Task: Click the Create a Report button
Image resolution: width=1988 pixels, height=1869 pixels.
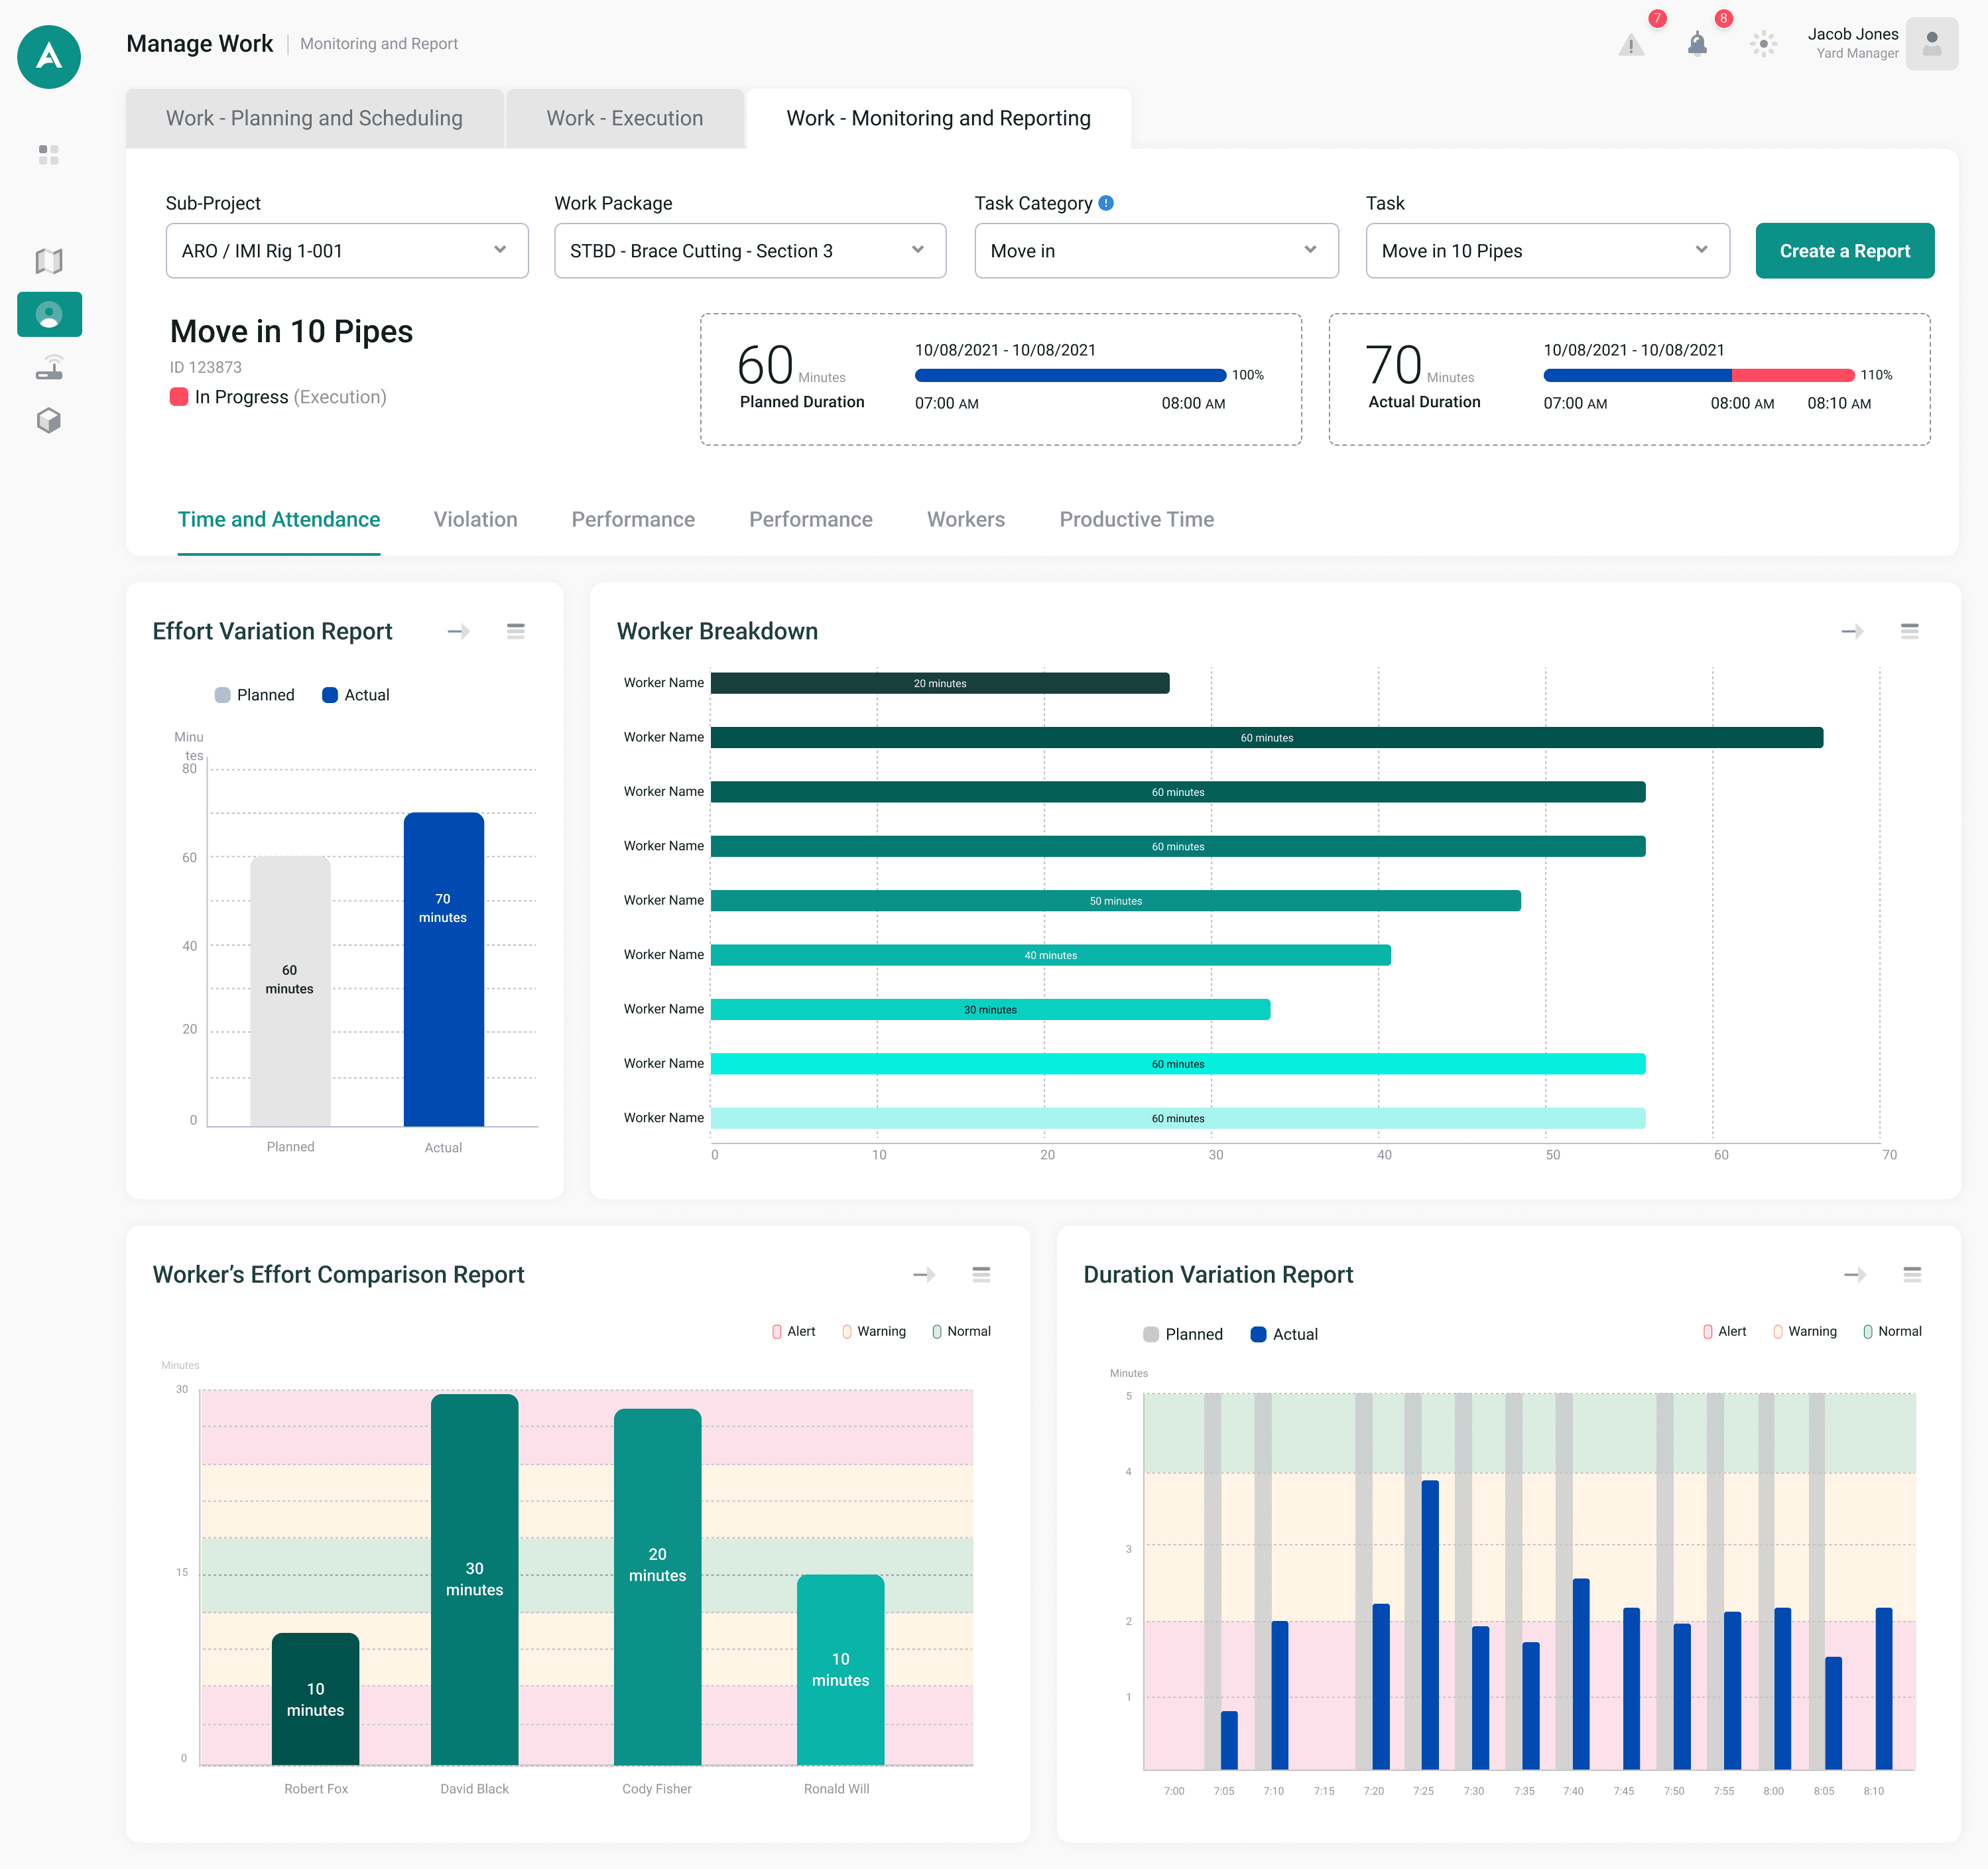Action: (1844, 251)
